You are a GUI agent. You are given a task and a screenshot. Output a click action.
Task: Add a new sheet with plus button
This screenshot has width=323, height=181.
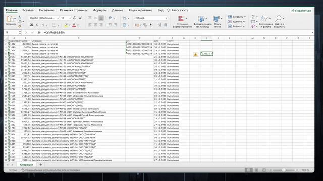pos(40,164)
